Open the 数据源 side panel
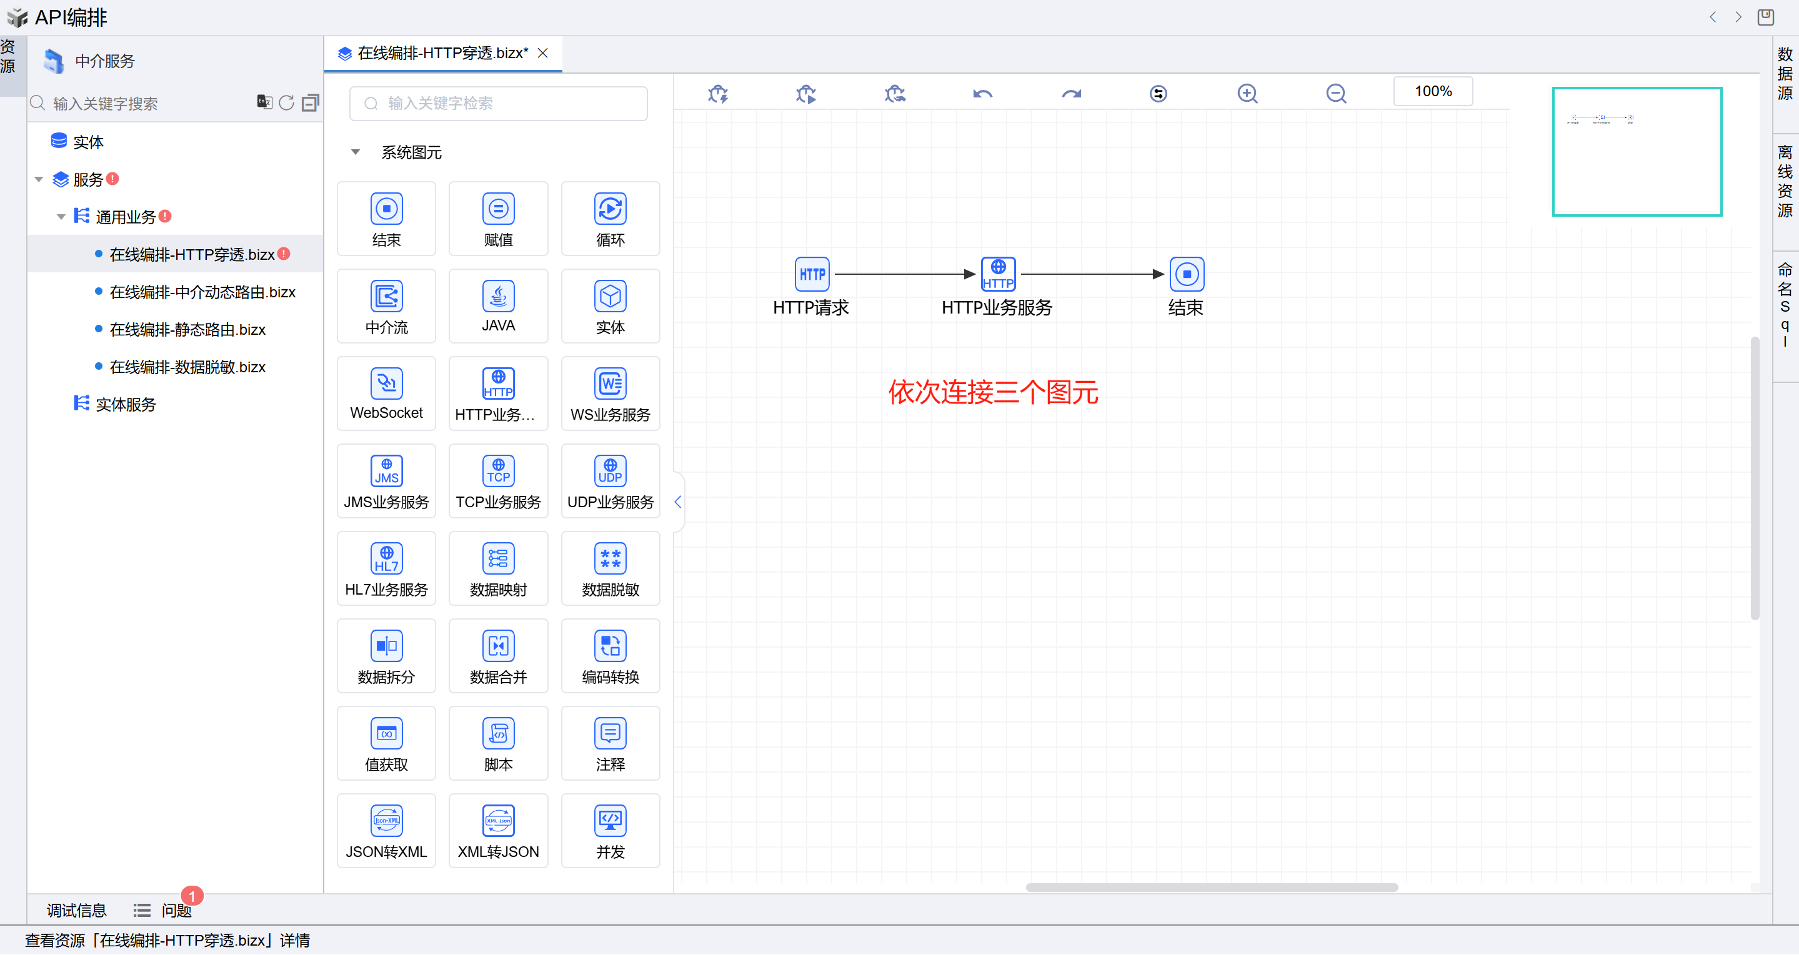 [1785, 74]
